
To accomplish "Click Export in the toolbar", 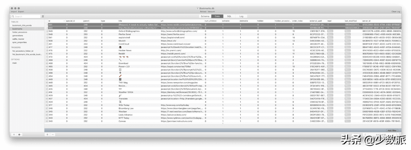I will 21,11.
